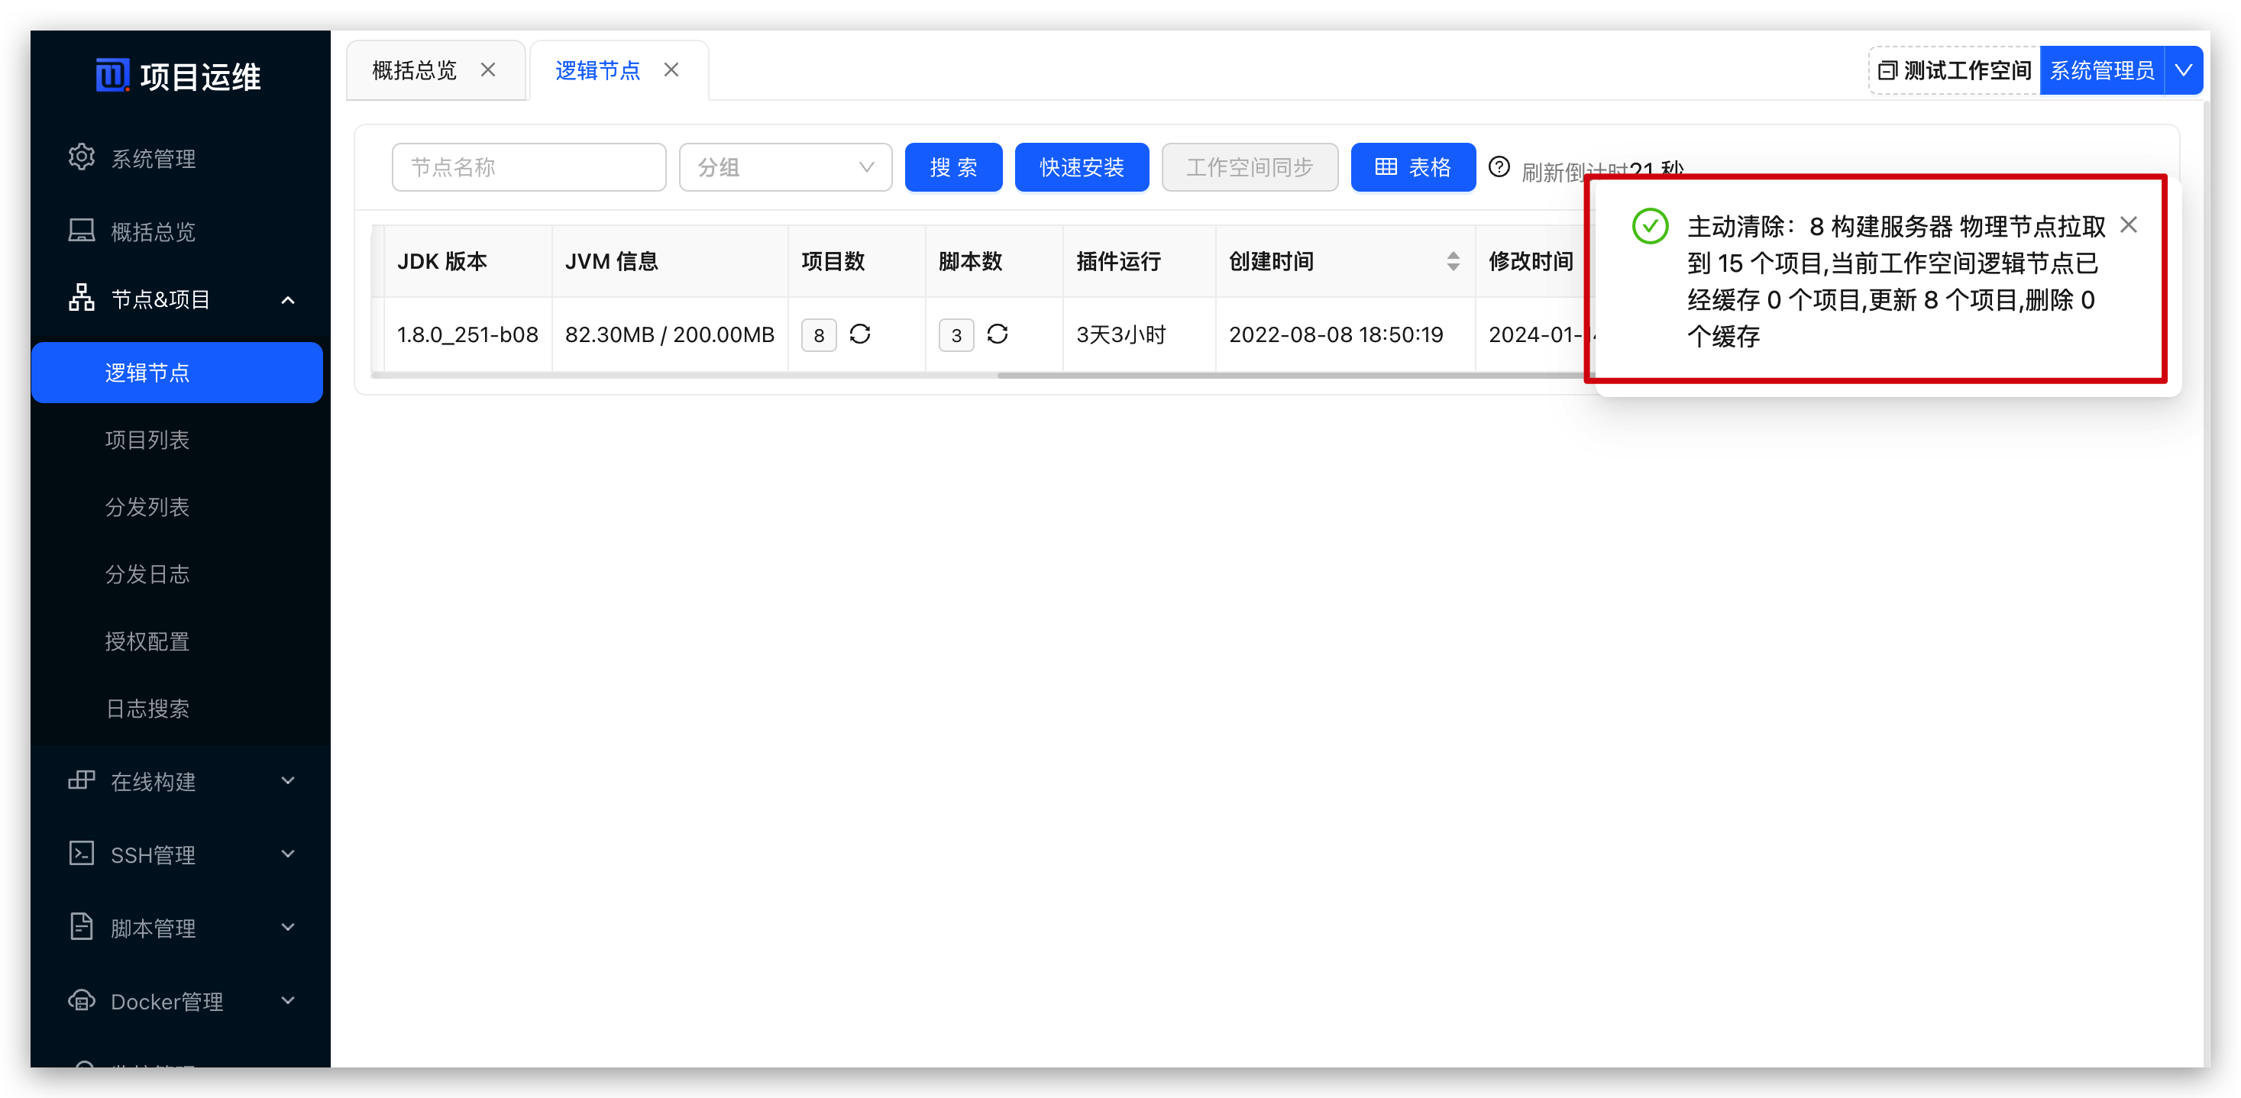
Task: Select the 节点&项目 nodes icon in sidebar
Action: 81,299
